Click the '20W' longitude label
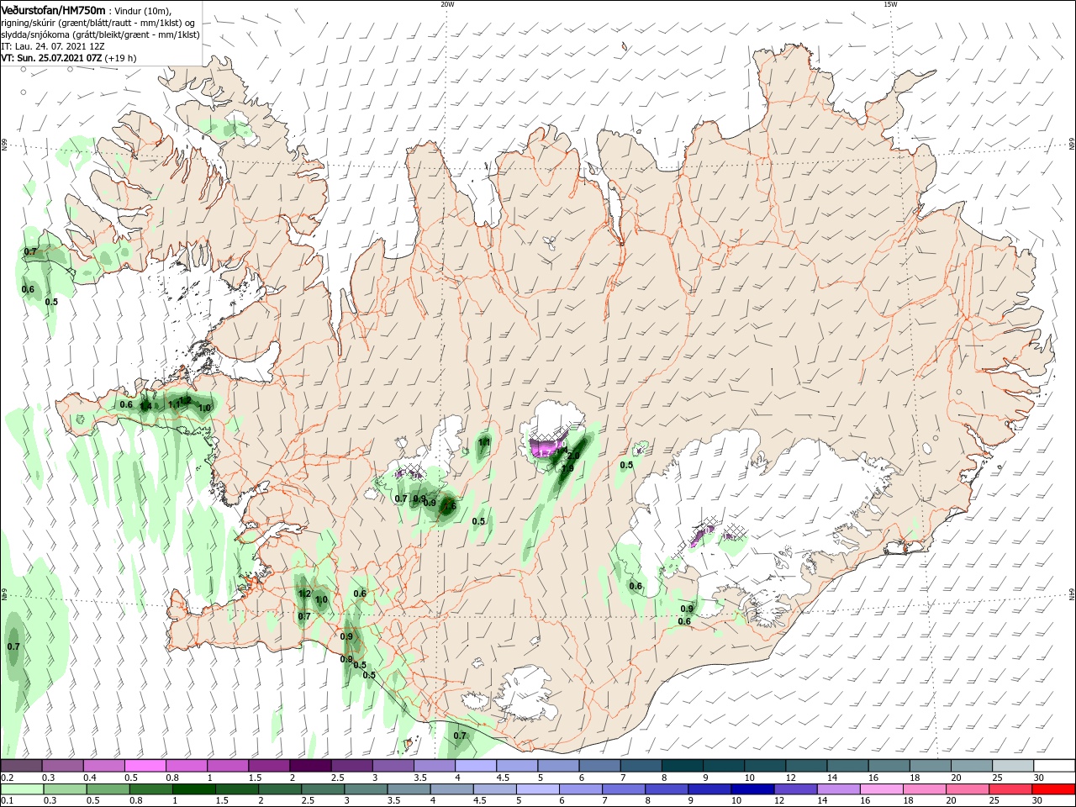Image resolution: width=1076 pixels, height=807 pixels. pos(447,4)
